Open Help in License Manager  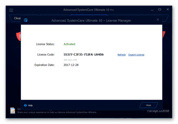(30, 105)
